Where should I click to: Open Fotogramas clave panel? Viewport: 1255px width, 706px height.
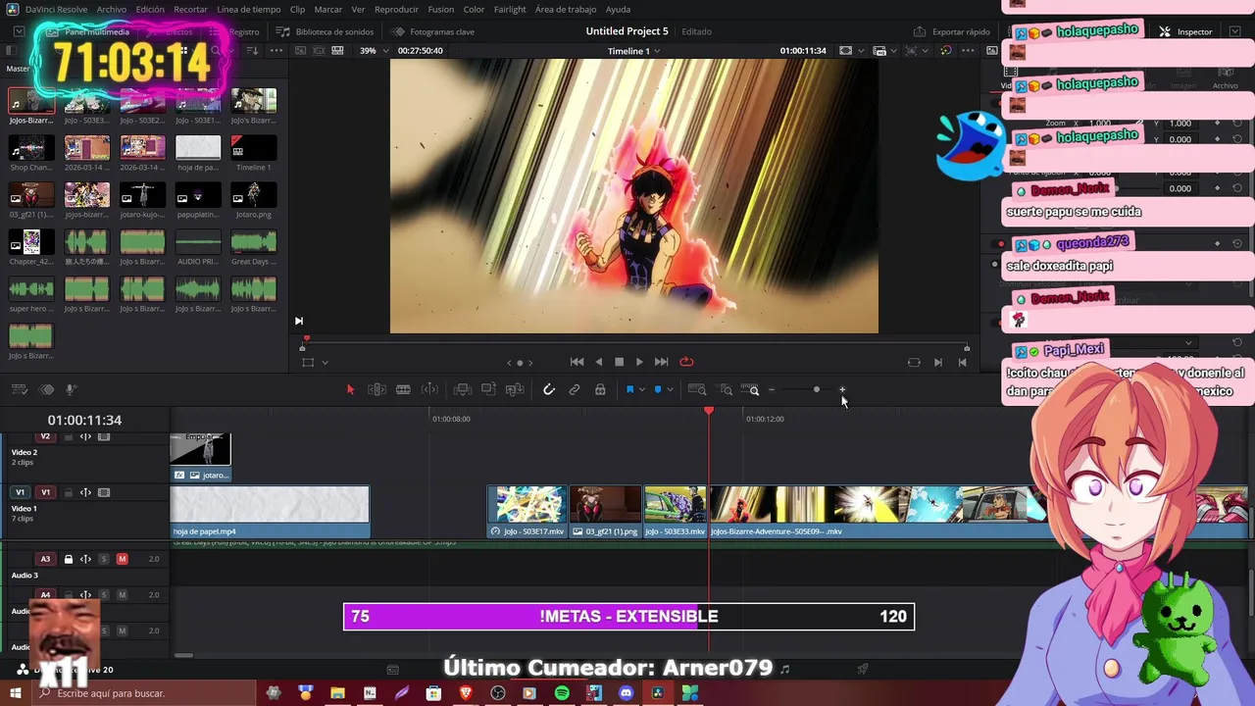click(x=432, y=31)
